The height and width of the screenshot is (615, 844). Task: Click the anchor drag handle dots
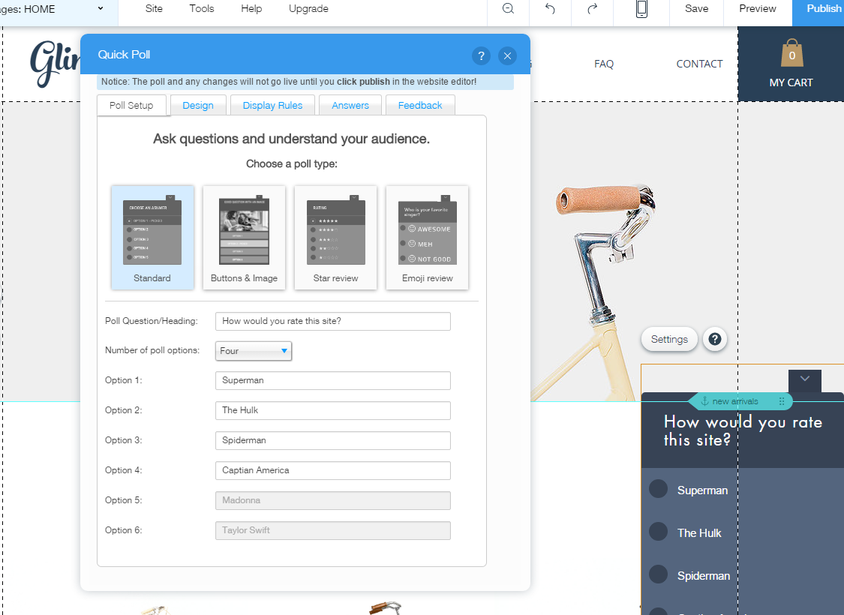(782, 401)
